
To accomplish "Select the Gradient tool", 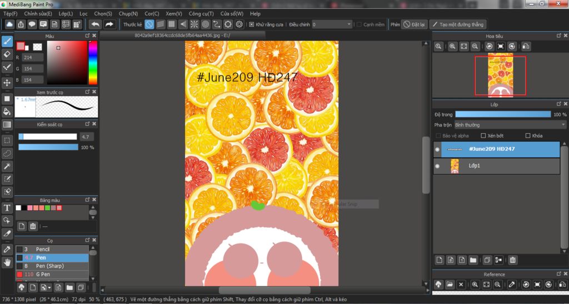I will [x=7, y=125].
